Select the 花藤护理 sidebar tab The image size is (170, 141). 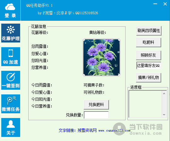coord(11,33)
